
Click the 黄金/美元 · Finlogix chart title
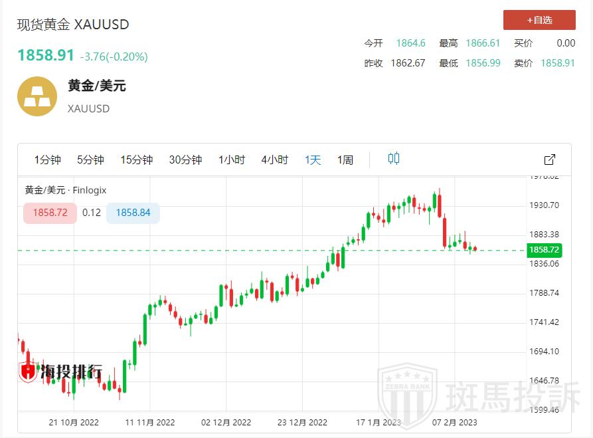point(66,190)
